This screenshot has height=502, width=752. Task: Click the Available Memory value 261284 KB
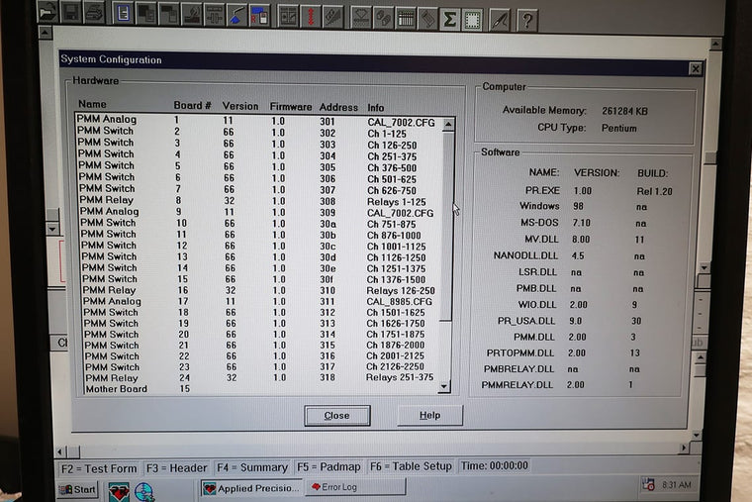(x=625, y=111)
